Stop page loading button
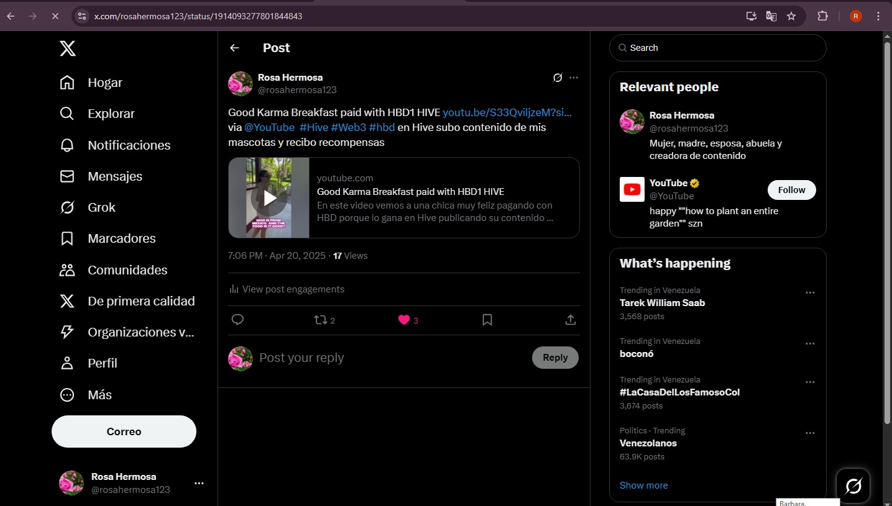The width and height of the screenshot is (892, 506). click(x=55, y=16)
